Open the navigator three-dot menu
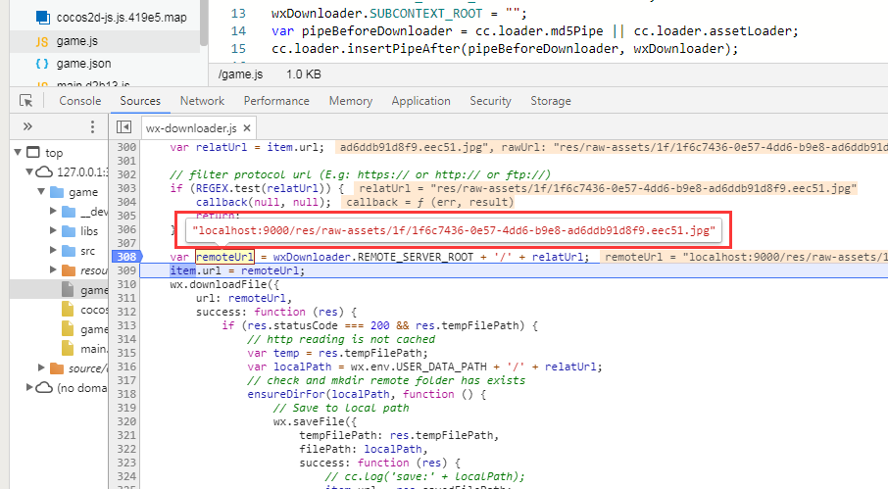Screen dimensions: 888x489 [92, 126]
